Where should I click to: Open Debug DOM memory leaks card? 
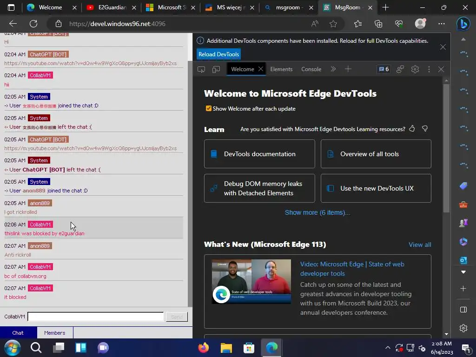259,188
